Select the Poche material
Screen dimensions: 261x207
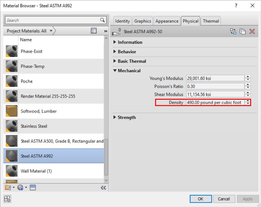point(53,81)
